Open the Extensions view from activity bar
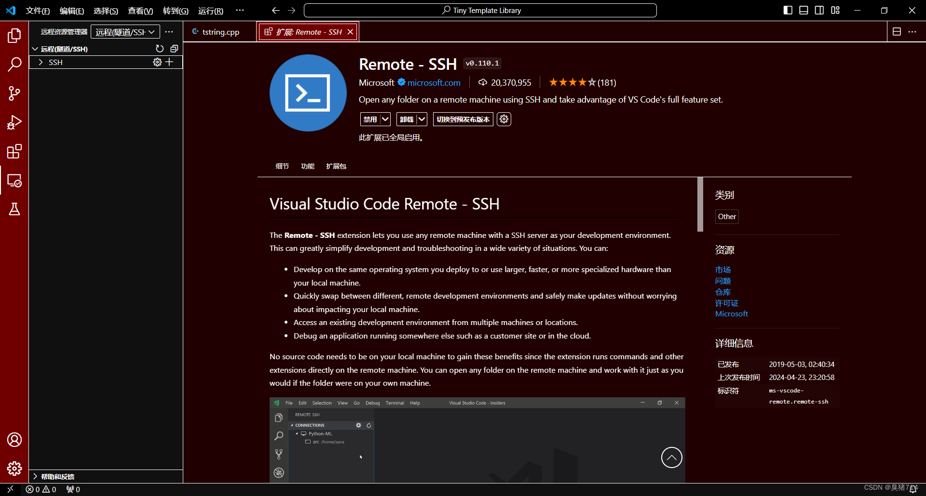 (14, 151)
